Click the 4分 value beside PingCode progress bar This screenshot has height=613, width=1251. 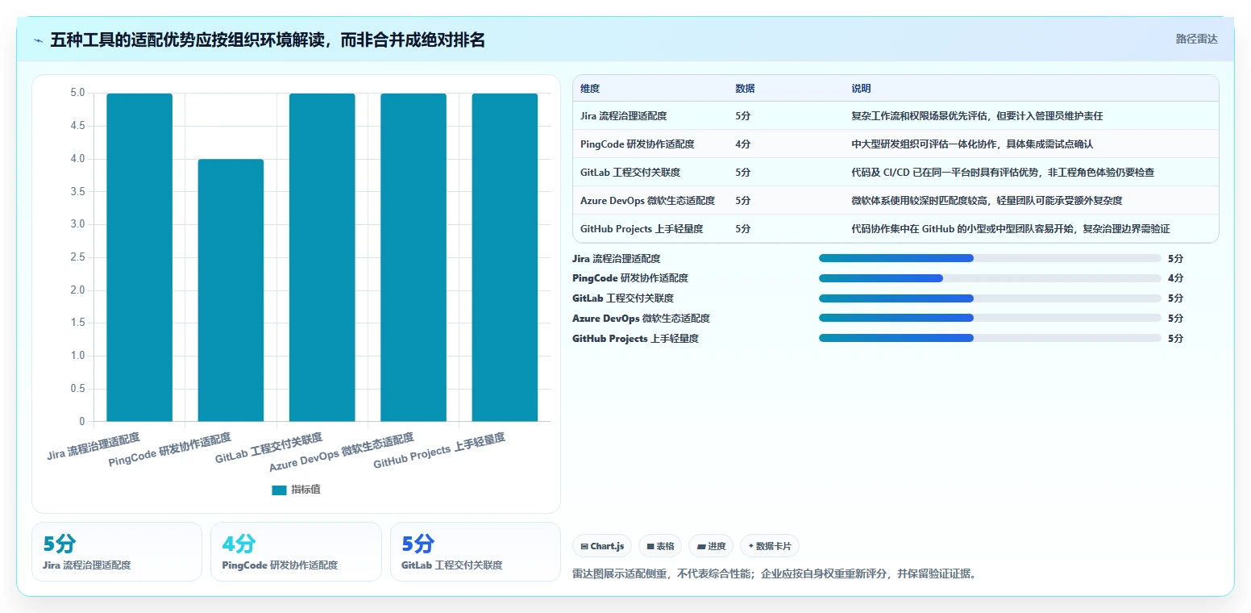pos(1175,278)
